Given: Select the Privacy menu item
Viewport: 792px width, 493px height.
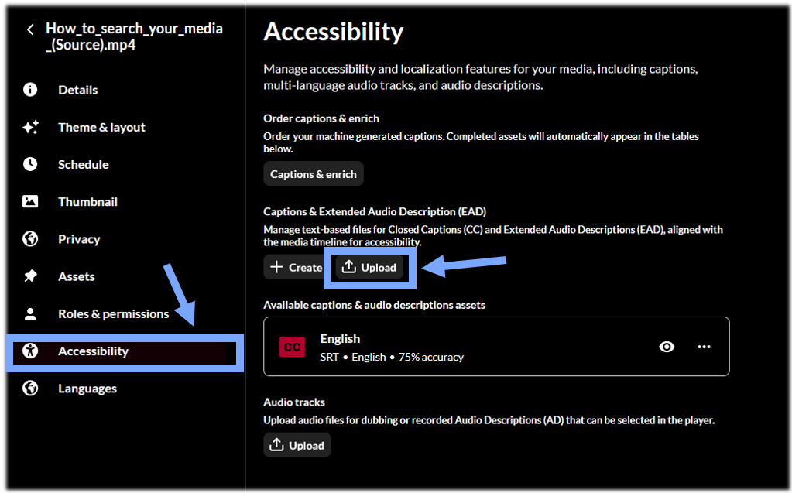Looking at the screenshot, I should pos(79,239).
